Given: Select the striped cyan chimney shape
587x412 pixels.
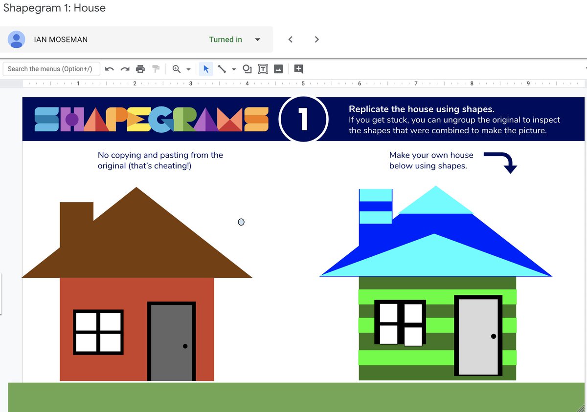Looking at the screenshot, I should tap(376, 206).
